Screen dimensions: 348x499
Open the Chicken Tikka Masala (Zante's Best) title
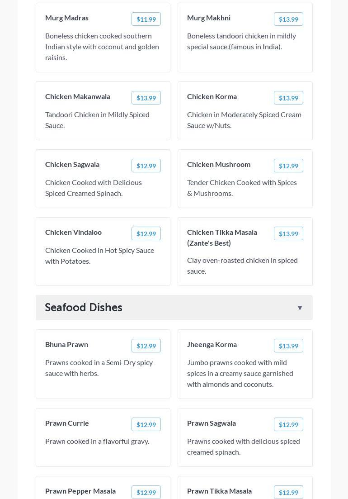coord(222,238)
